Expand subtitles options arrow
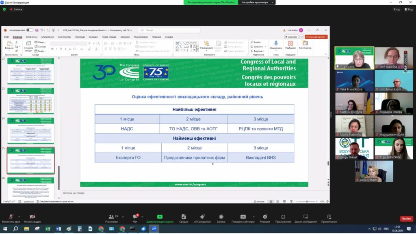 [x=253, y=217]
